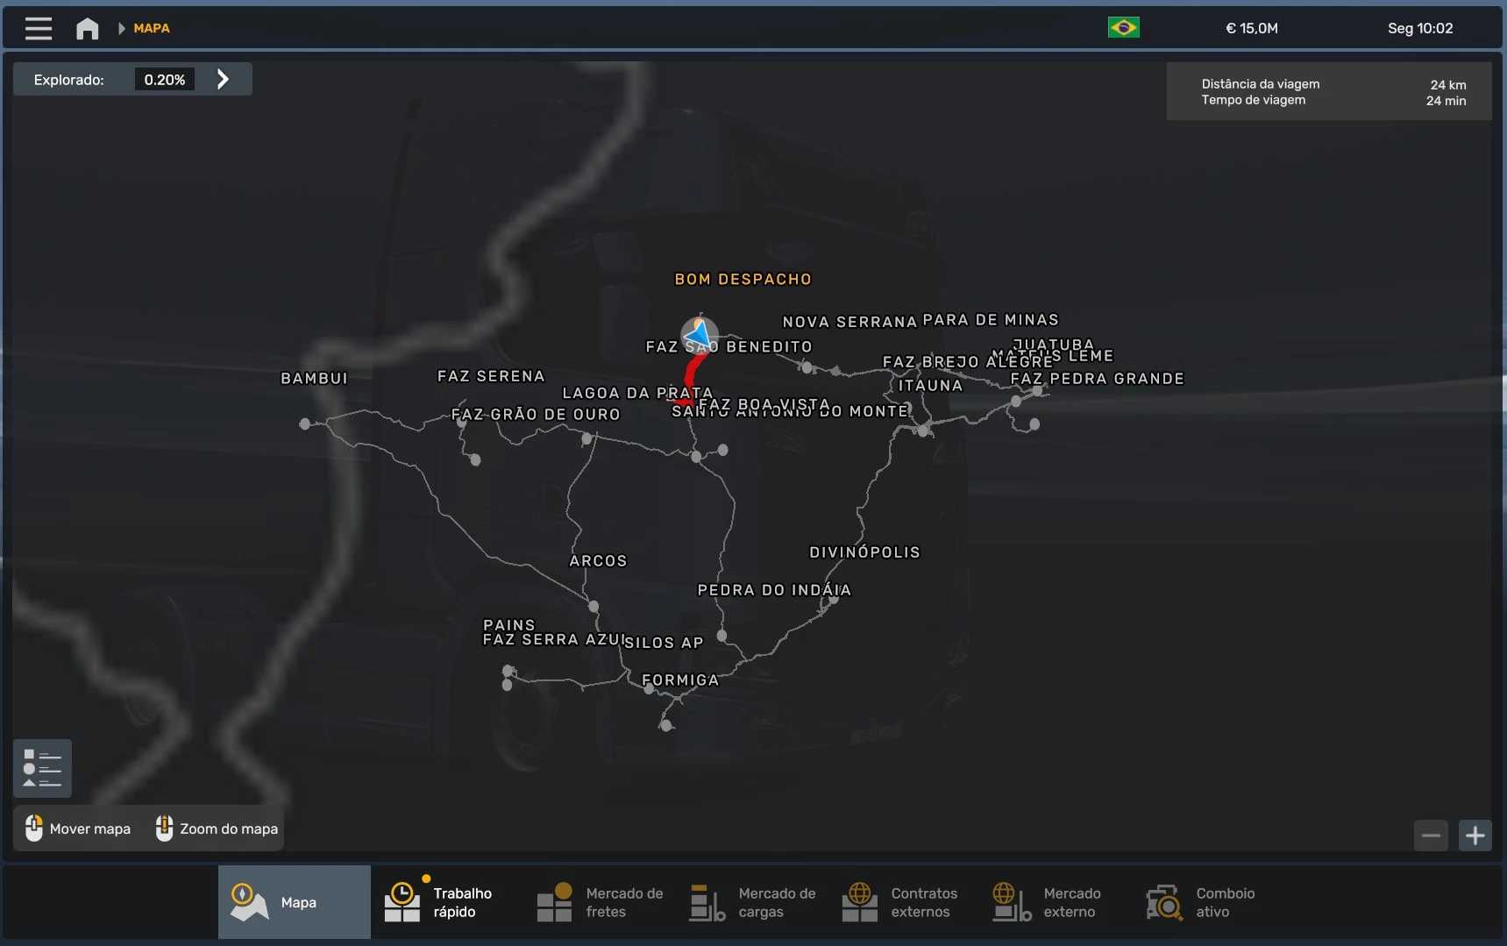Open Mercado de fretes
Image resolution: width=1507 pixels, height=946 pixels.
[x=600, y=902]
